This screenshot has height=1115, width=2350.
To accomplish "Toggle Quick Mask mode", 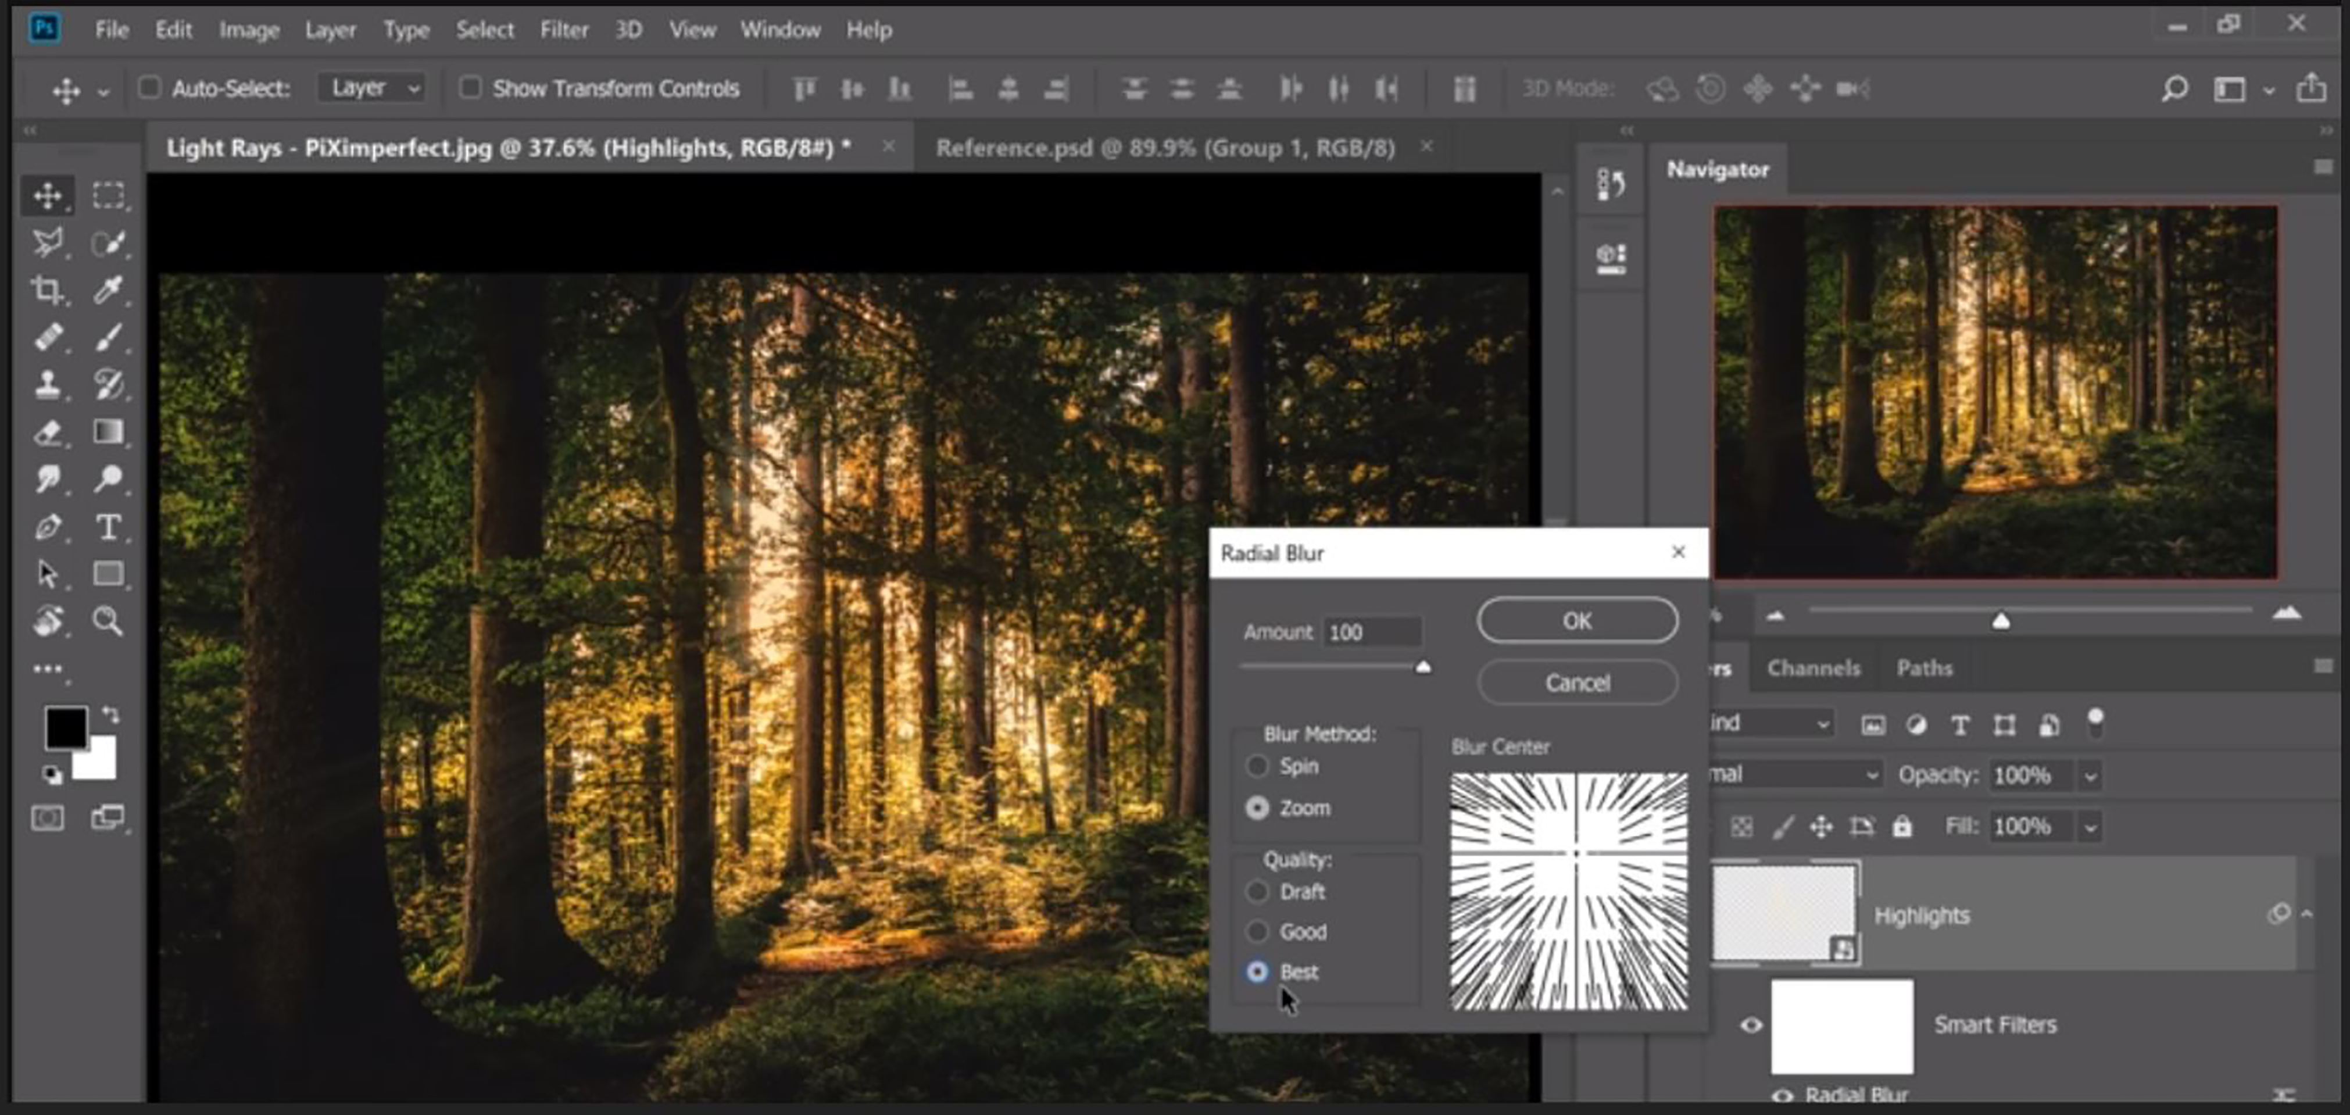I will (x=48, y=817).
